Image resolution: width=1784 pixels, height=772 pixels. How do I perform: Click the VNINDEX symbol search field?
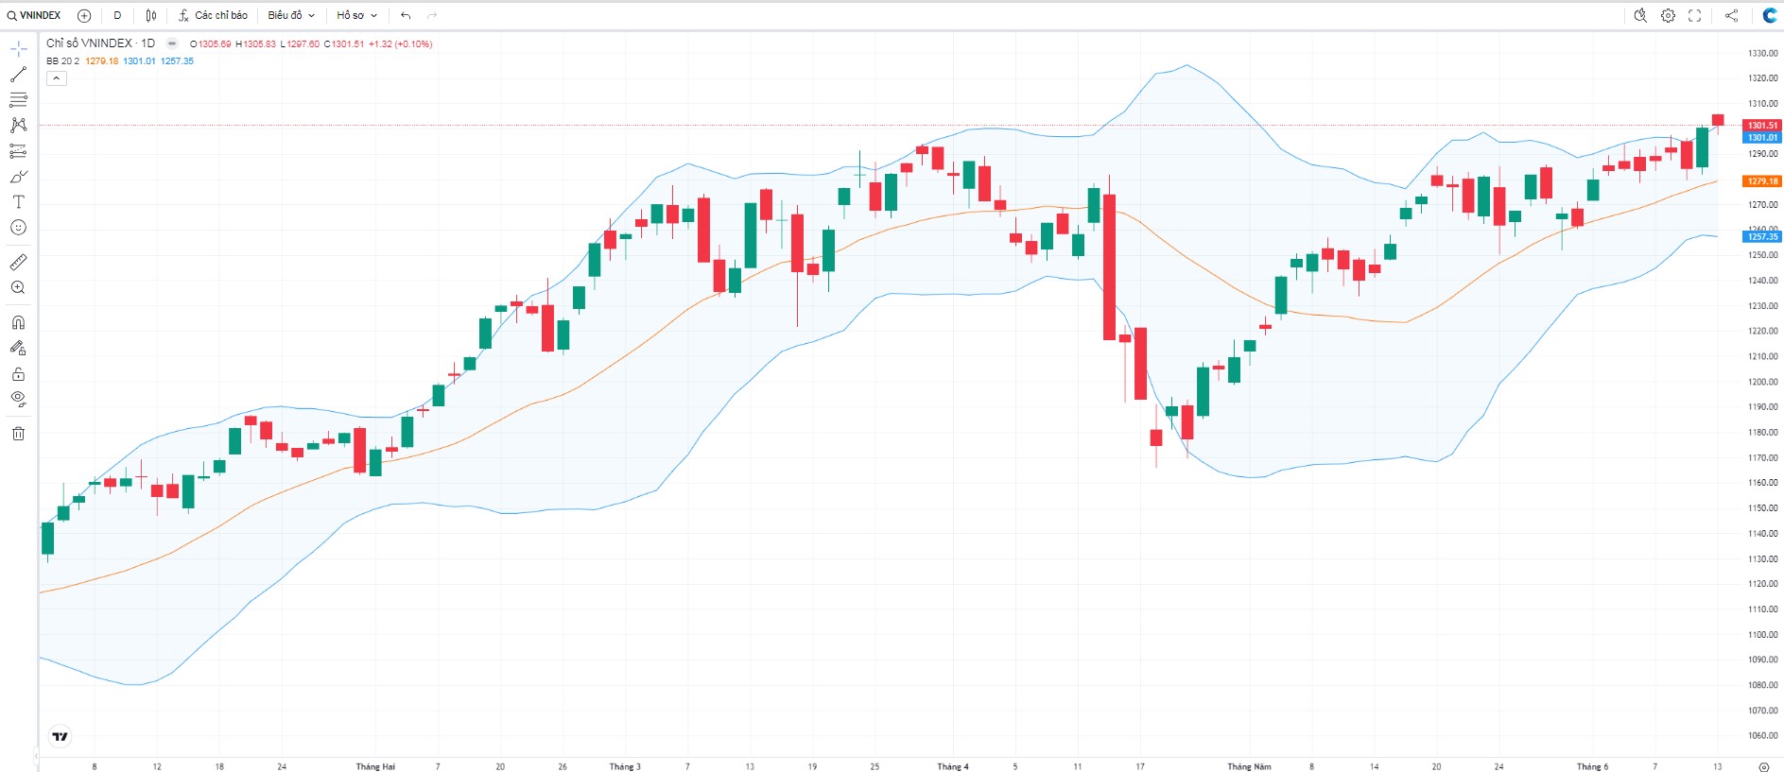34,15
